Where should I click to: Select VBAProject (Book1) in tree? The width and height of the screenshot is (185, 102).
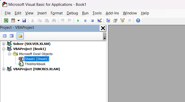click(x=29, y=49)
